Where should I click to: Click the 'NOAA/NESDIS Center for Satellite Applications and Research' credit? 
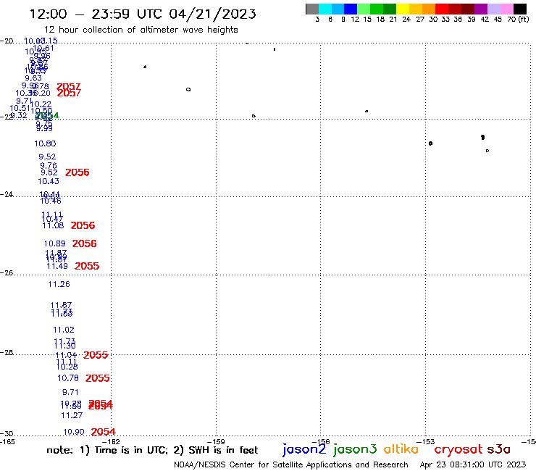click(x=291, y=465)
